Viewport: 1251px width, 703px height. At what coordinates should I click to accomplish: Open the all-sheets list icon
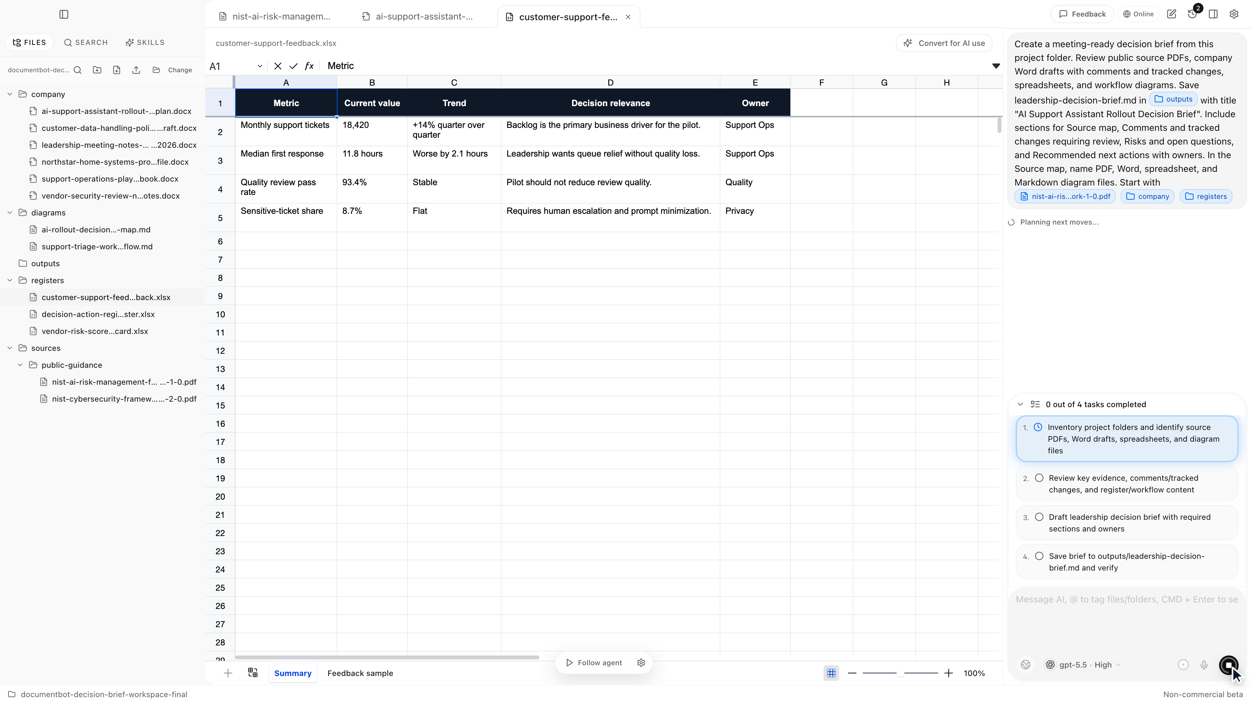point(252,672)
